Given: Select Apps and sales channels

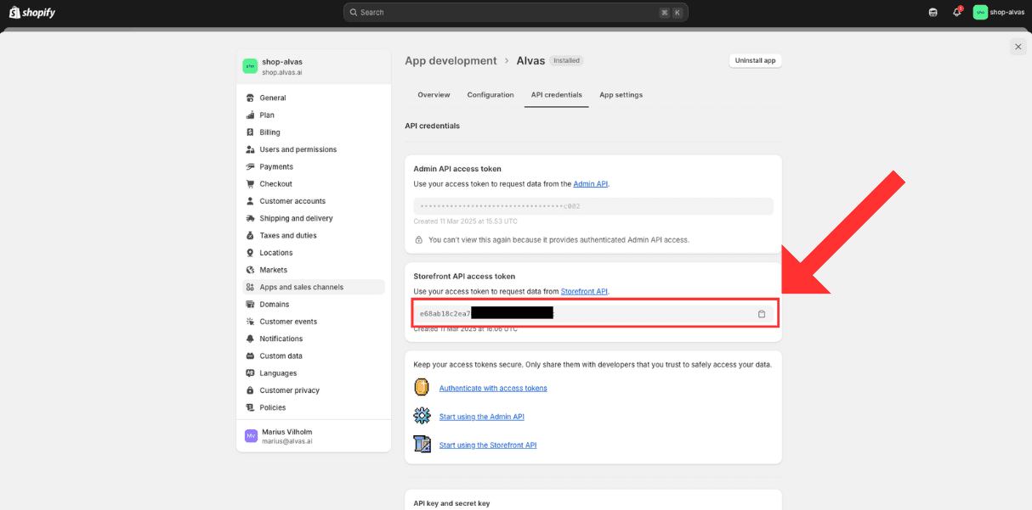Looking at the screenshot, I should [x=313, y=287].
